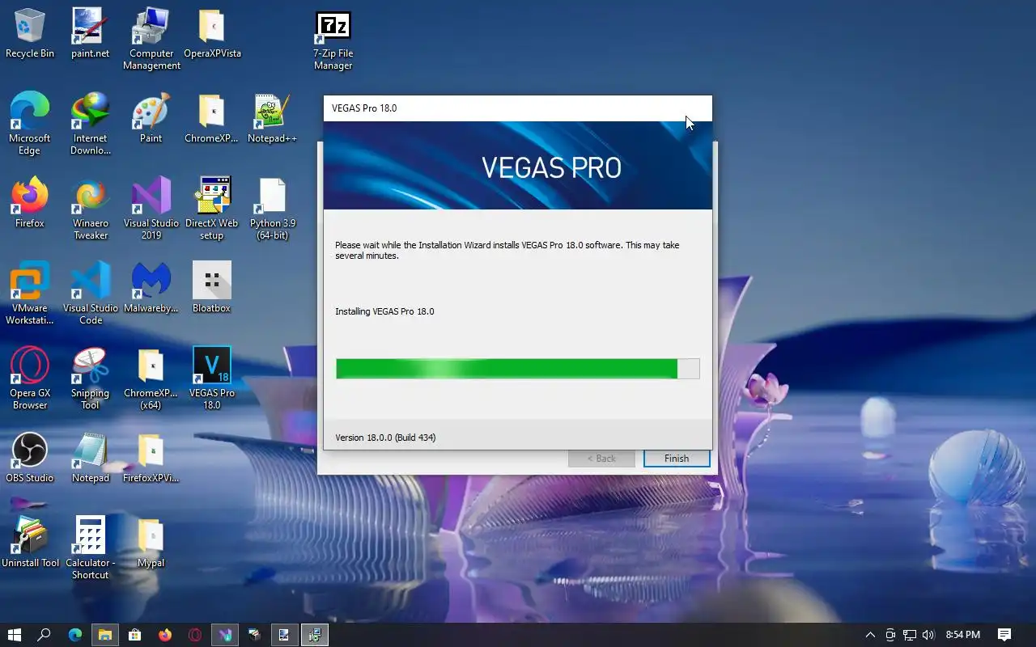Click the VEGAS PRO banner image

point(518,166)
